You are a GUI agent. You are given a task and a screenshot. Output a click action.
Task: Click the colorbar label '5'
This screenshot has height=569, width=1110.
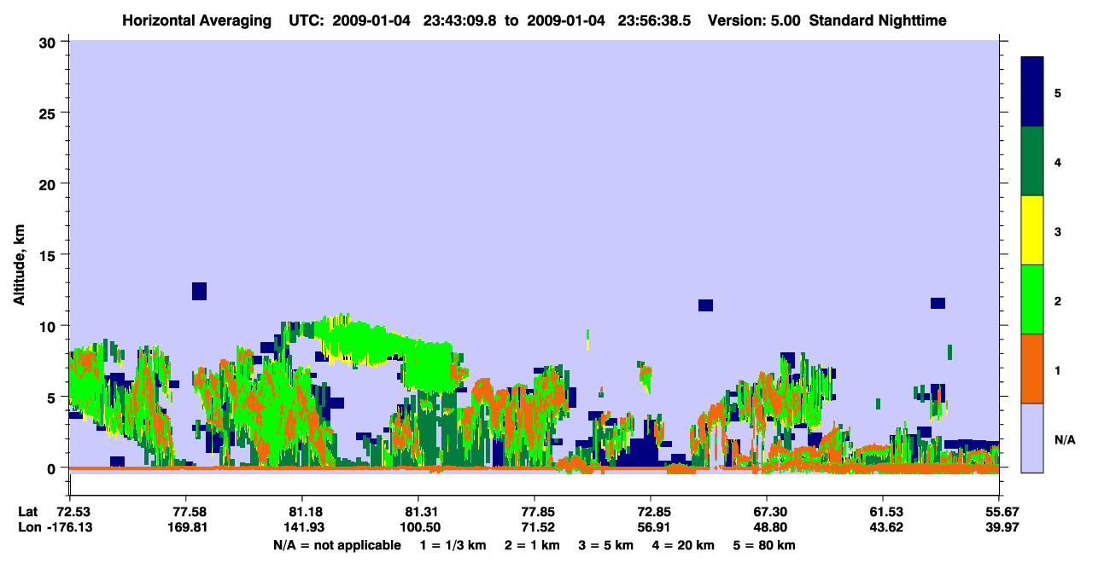tap(1058, 92)
